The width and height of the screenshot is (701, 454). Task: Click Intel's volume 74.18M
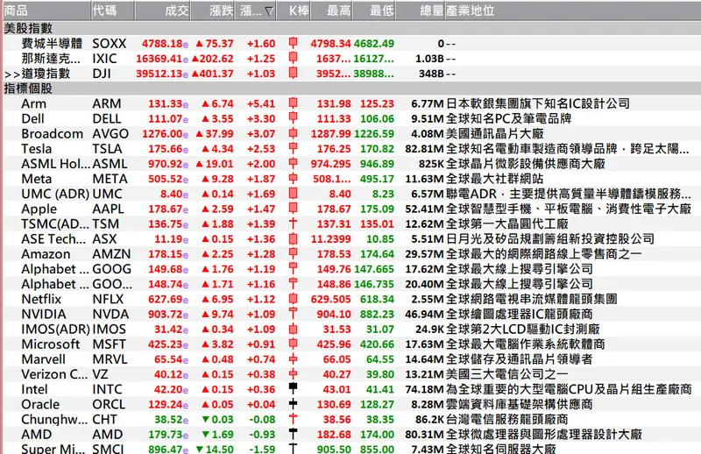424,389
